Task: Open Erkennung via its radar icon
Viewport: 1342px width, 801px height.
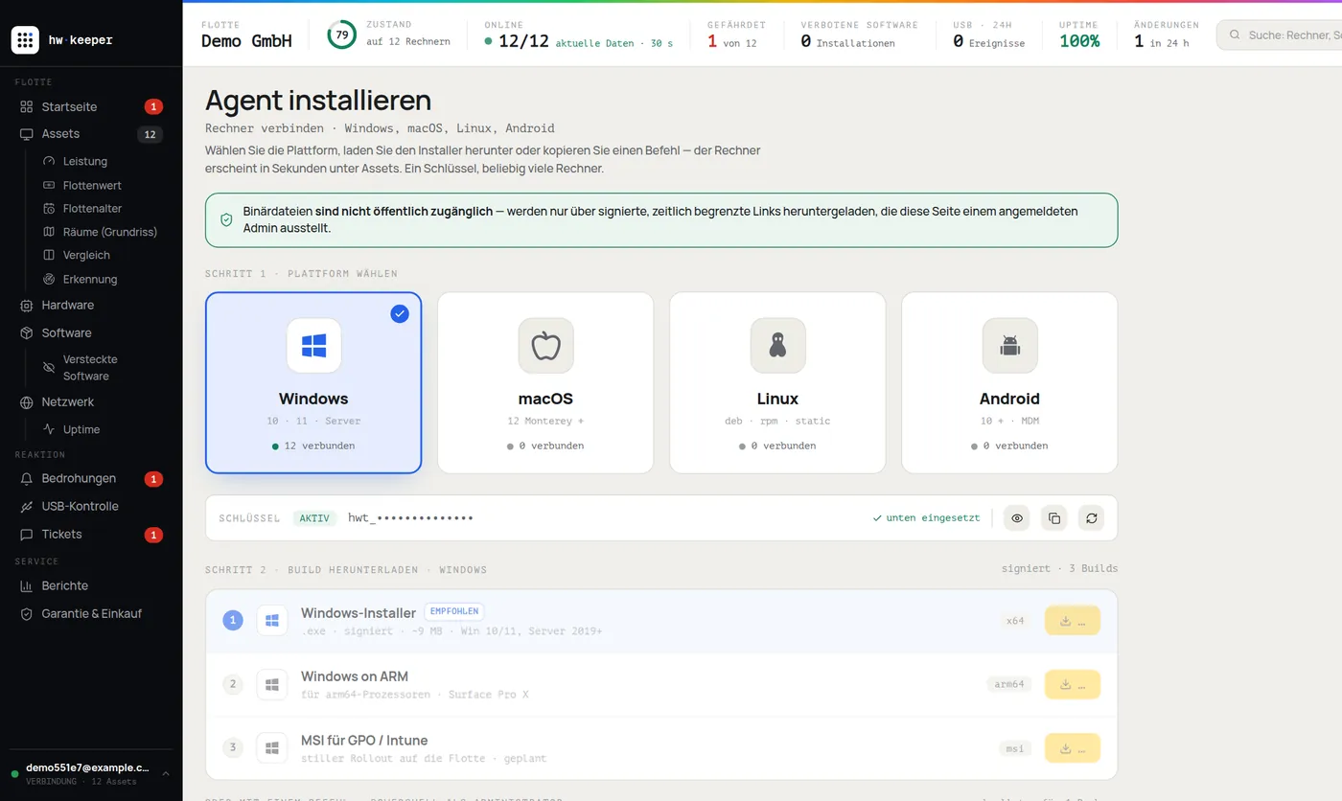Action: [x=50, y=279]
